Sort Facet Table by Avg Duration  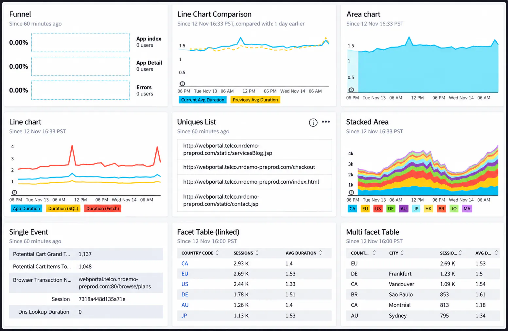(x=321, y=253)
